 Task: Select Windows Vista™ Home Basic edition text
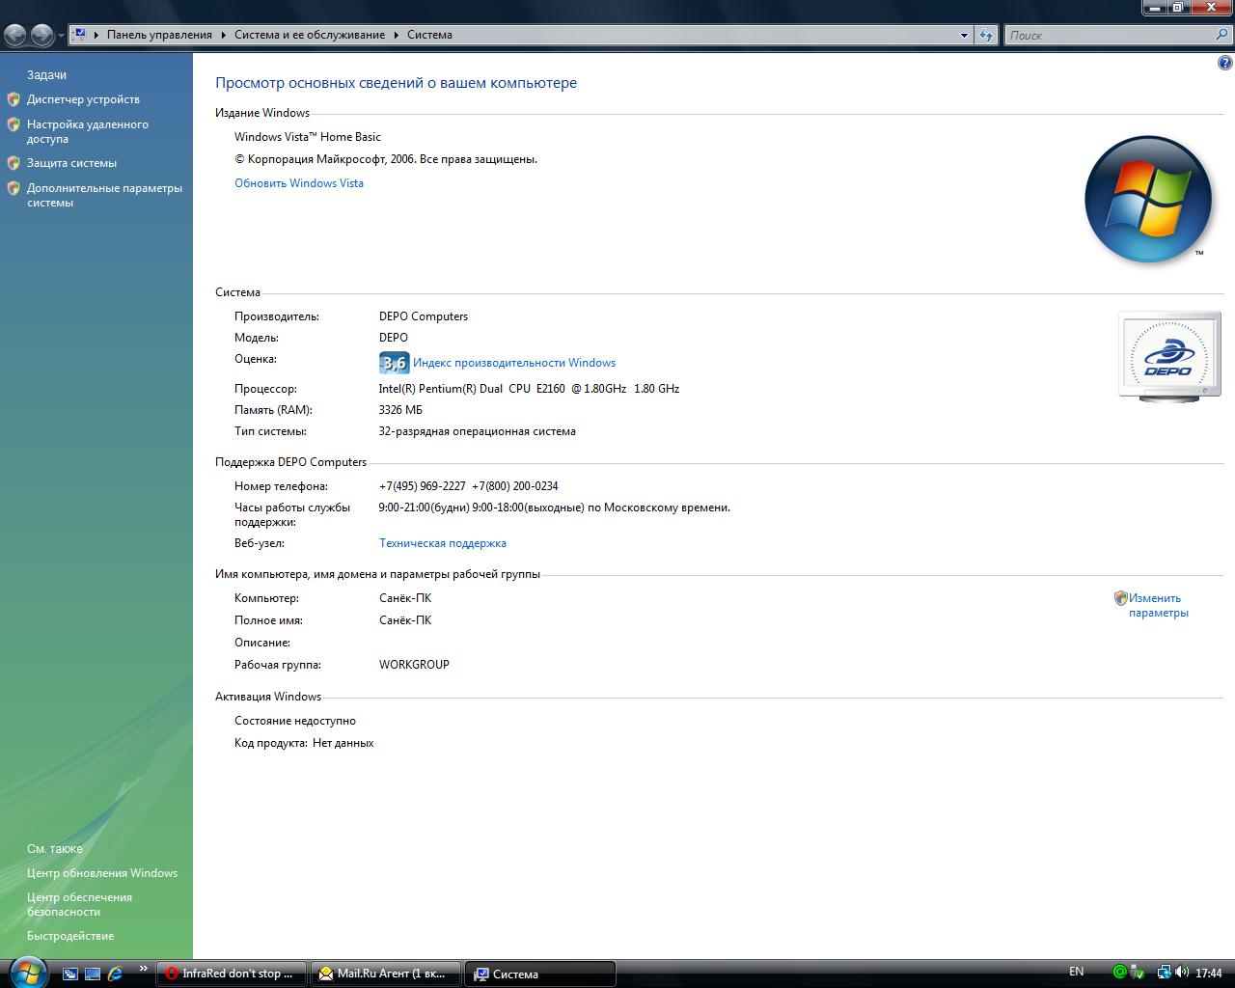pyautogui.click(x=308, y=137)
